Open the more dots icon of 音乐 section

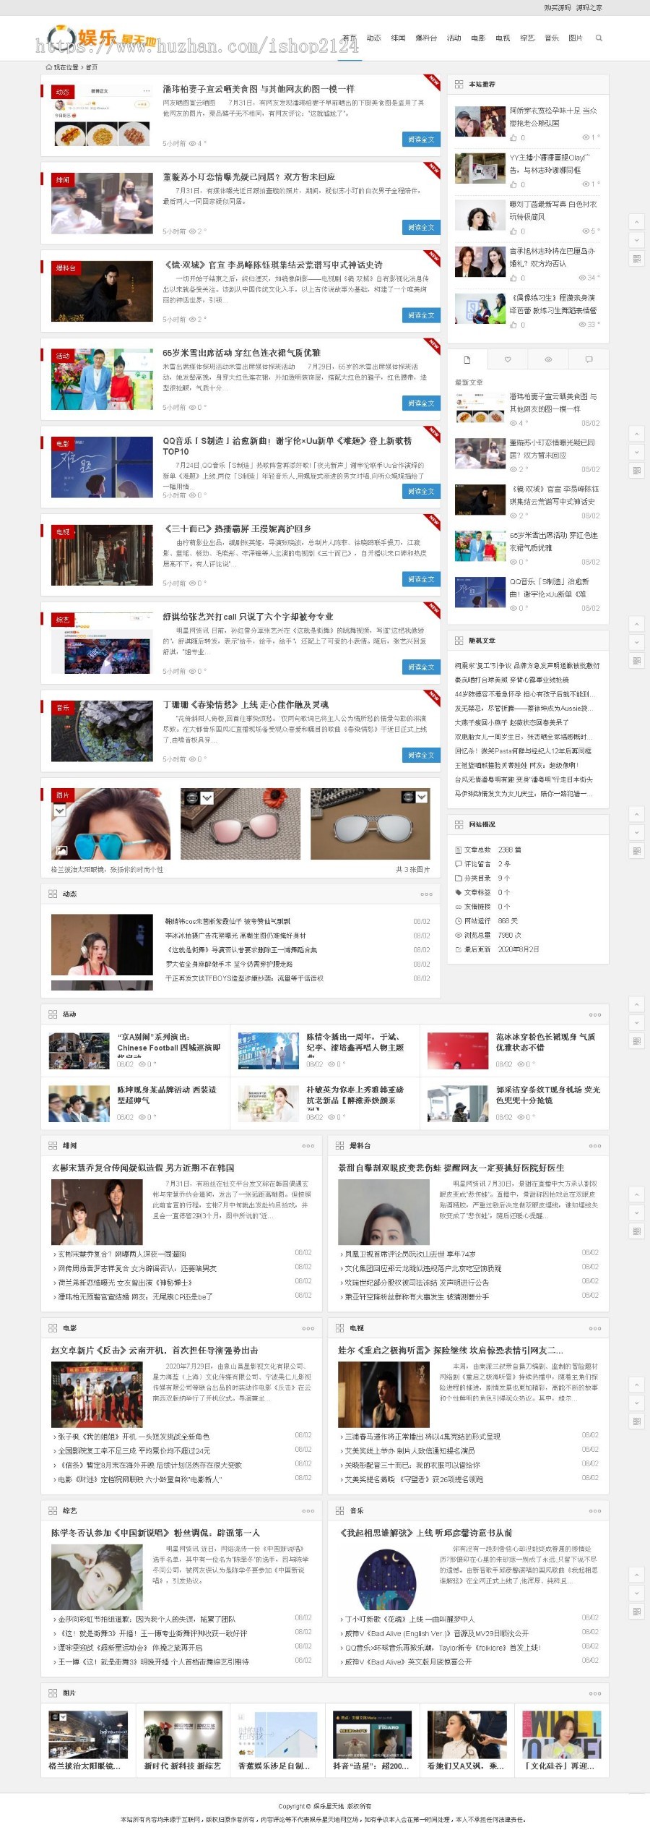[x=595, y=1510]
